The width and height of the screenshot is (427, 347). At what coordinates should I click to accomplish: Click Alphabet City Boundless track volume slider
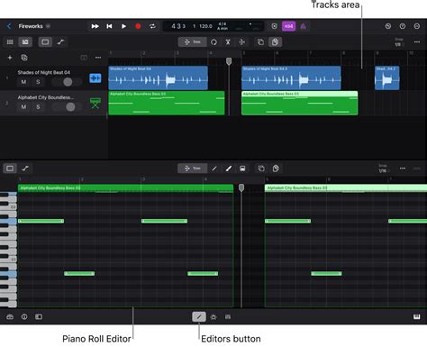click(x=67, y=107)
